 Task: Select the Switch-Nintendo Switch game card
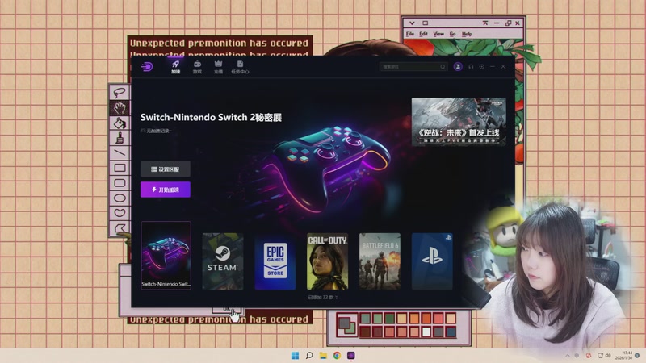pyautogui.click(x=166, y=256)
